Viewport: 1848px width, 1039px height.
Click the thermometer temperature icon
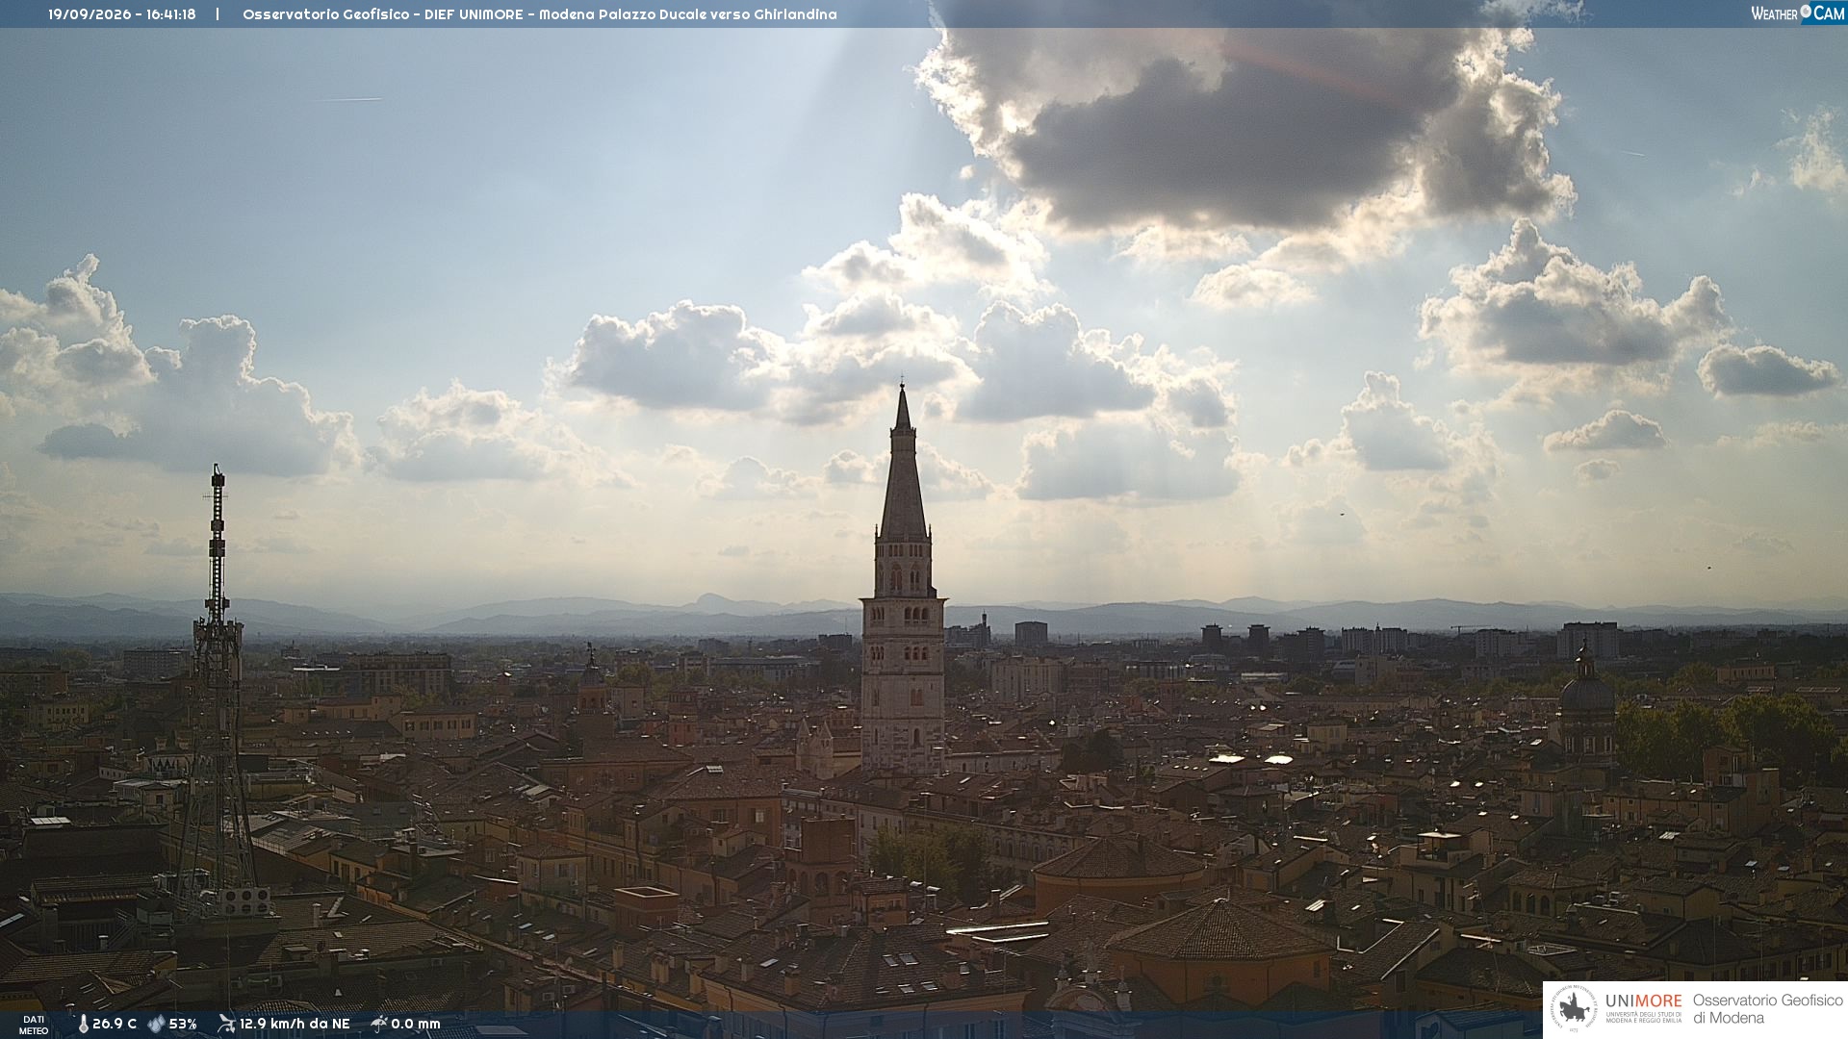point(83,1025)
